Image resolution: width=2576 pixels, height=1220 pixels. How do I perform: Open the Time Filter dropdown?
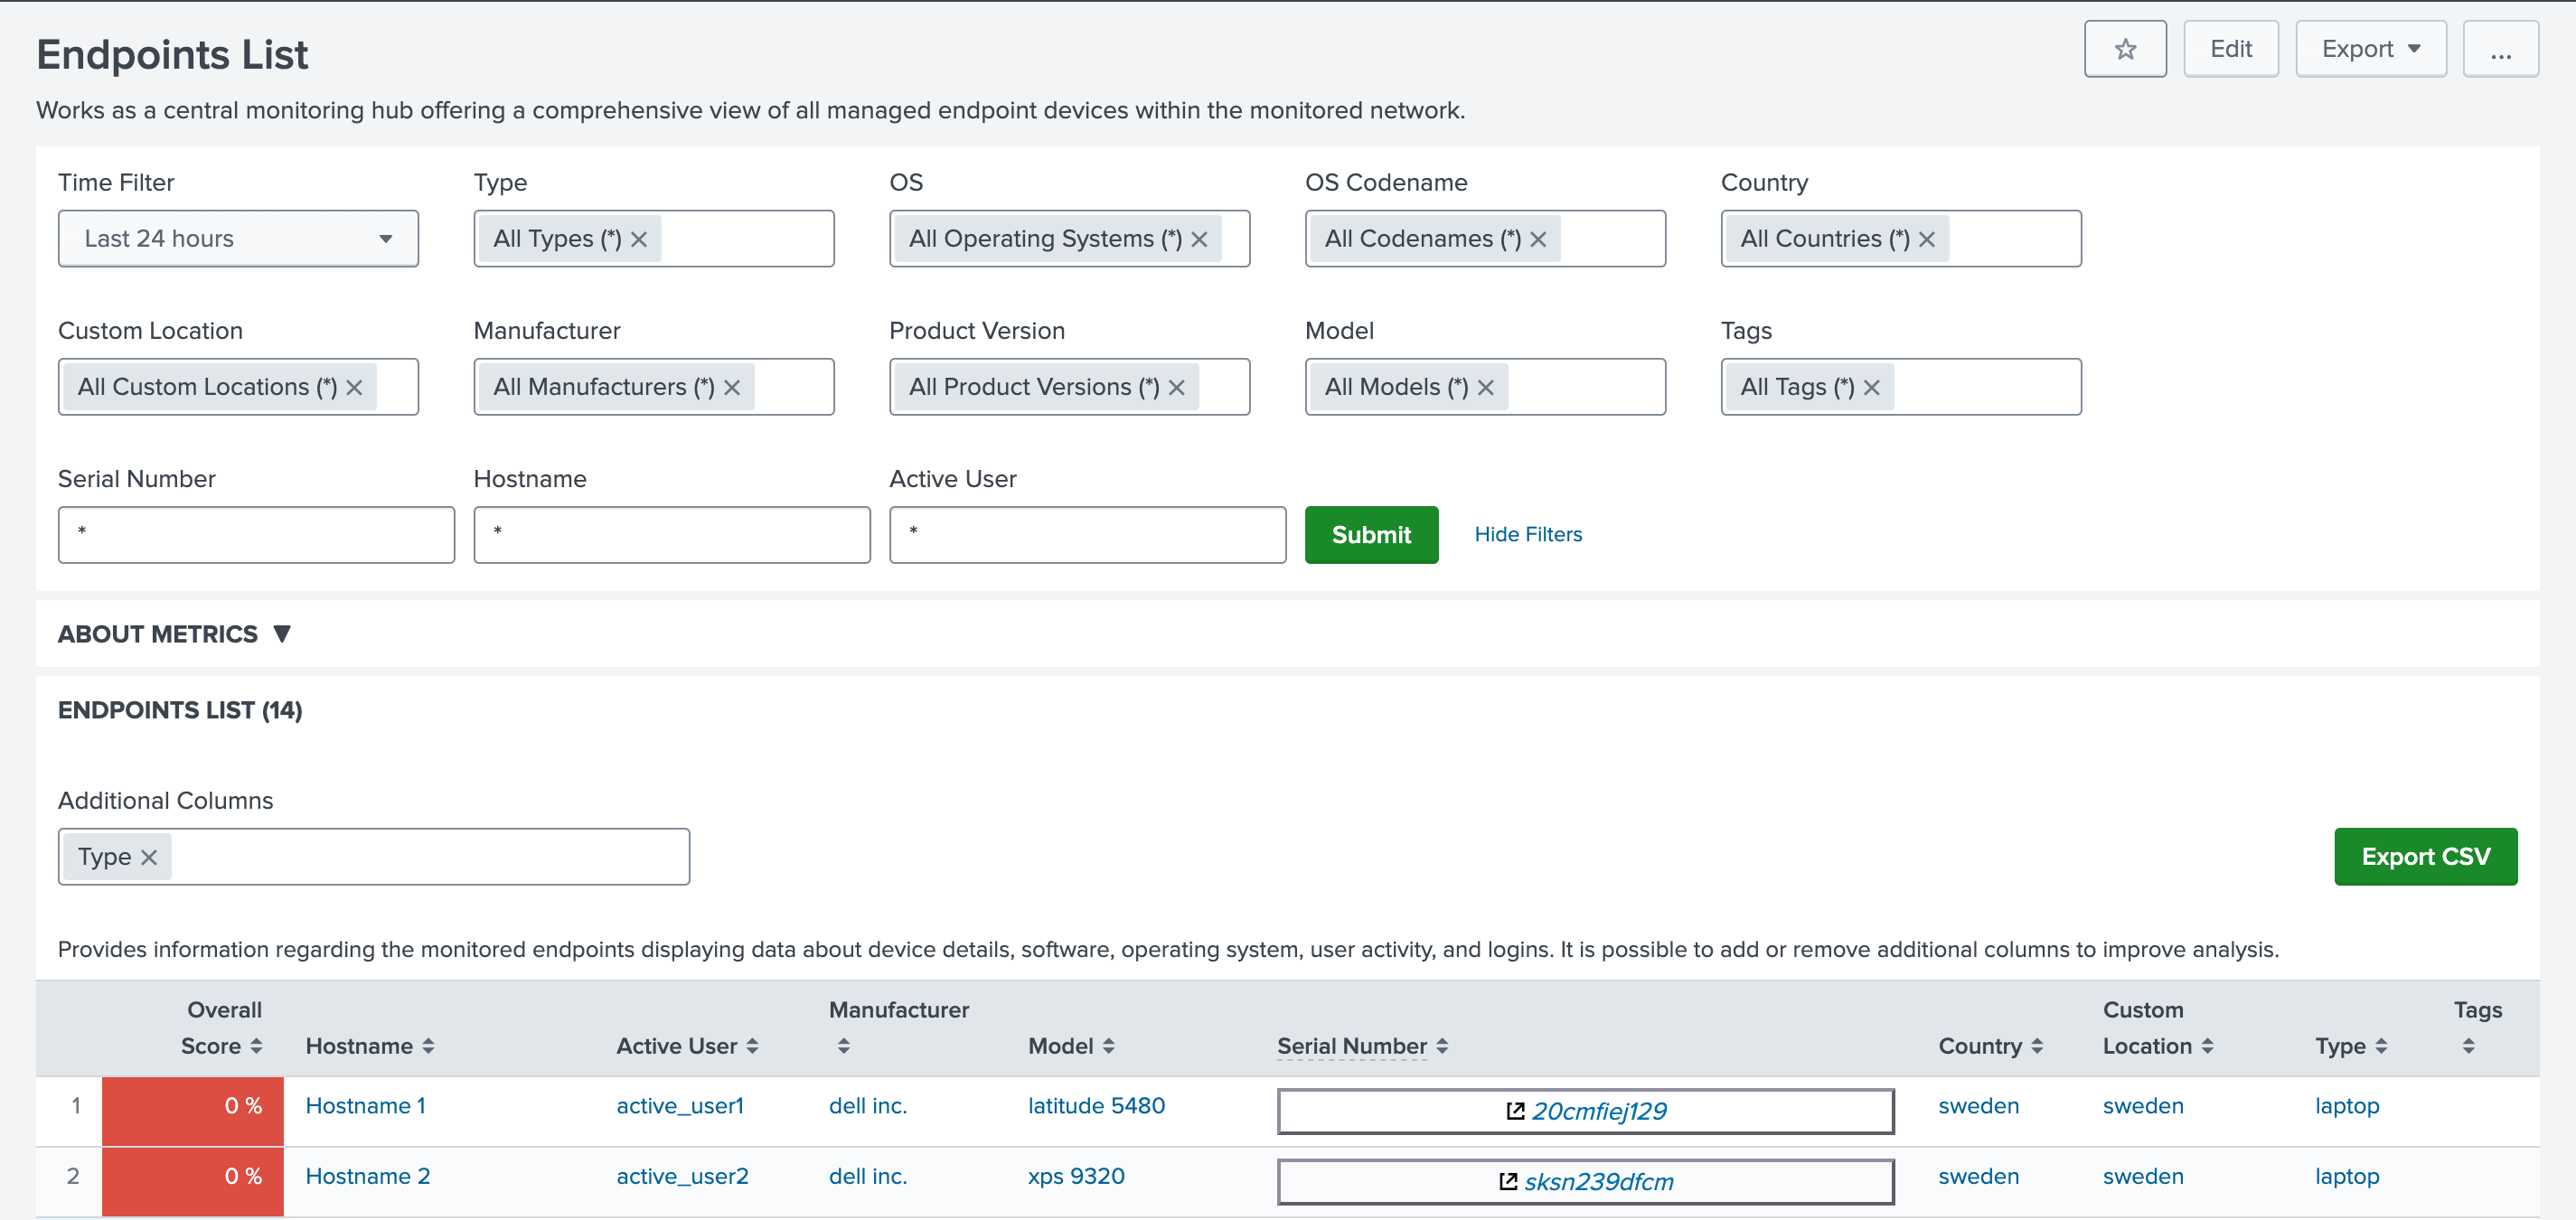[238, 239]
